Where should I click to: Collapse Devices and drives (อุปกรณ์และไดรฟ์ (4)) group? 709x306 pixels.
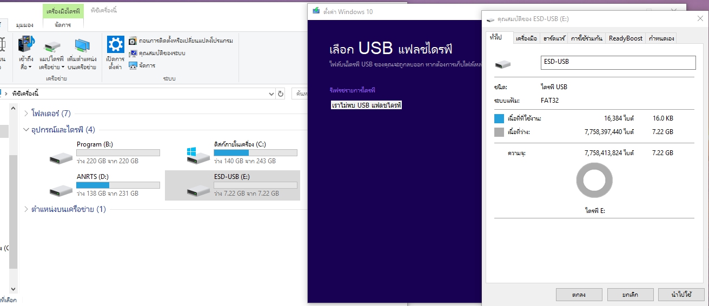click(x=27, y=130)
